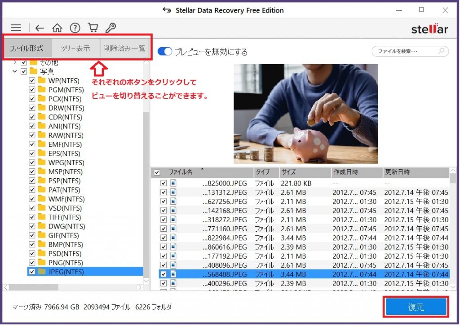
Task: Uncheck the EMF(NTFS) checkbox
Action: click(32, 144)
